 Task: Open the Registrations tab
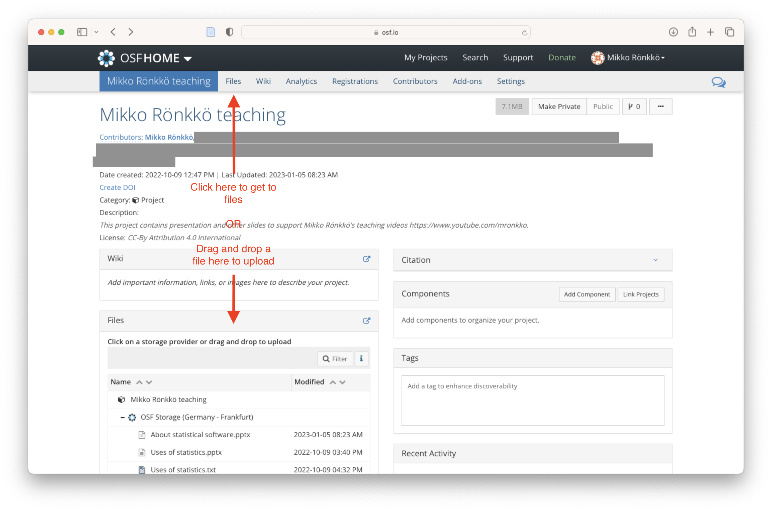[355, 81]
